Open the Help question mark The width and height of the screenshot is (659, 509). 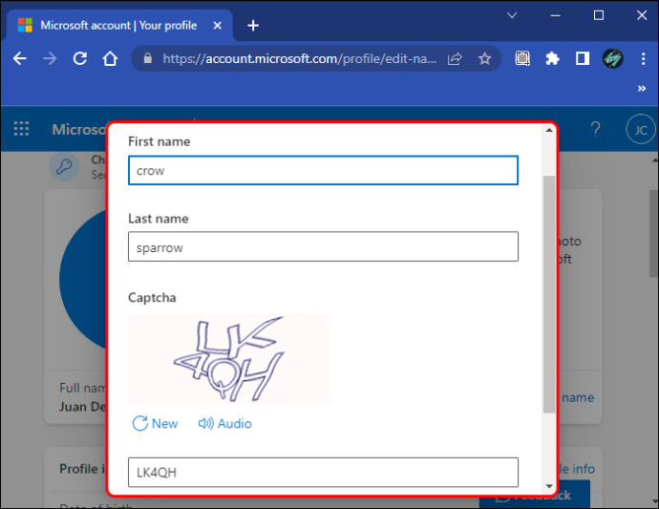[x=595, y=129]
